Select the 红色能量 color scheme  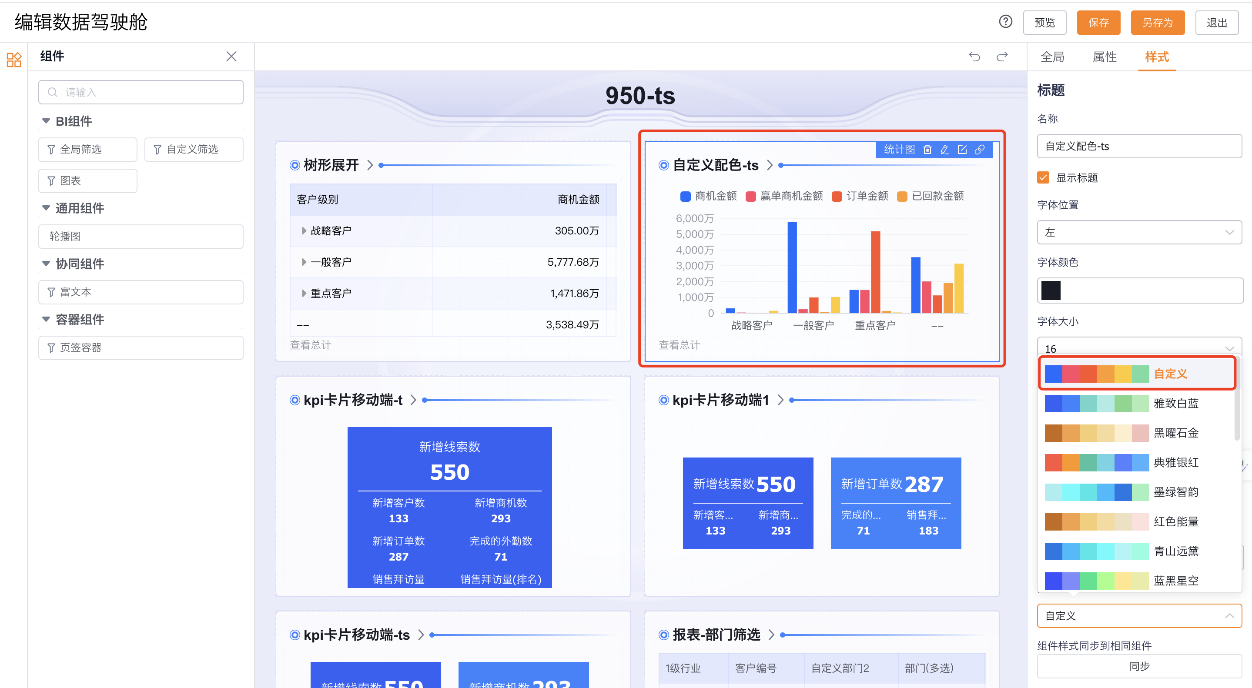pyautogui.click(x=1137, y=522)
